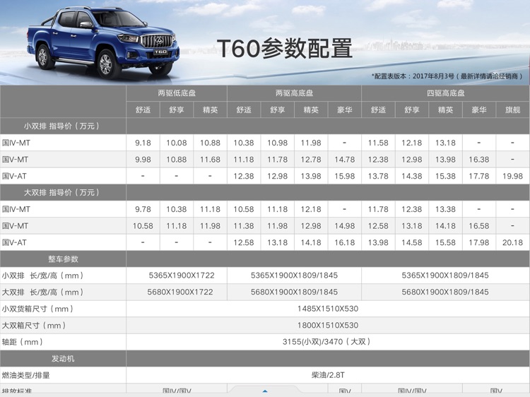Select the 小双货箱尺寸（mm）row label

pos(37,309)
